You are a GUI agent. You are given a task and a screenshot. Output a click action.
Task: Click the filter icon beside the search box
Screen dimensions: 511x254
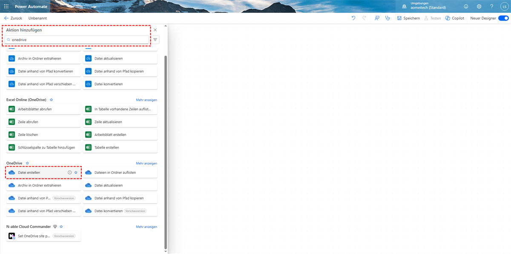155,40
